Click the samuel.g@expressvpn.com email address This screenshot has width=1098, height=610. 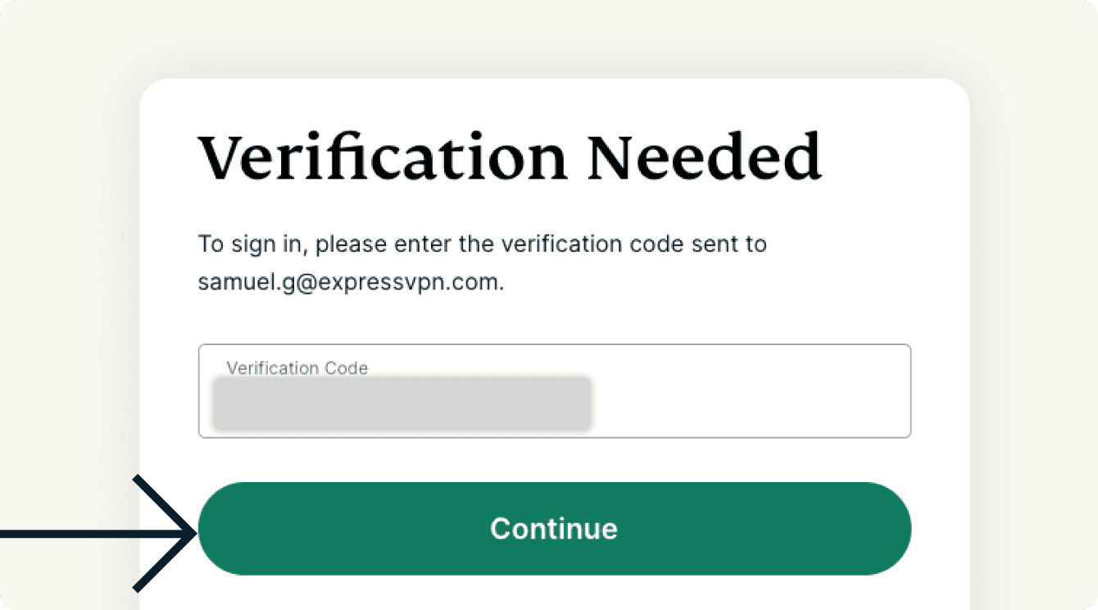click(351, 282)
